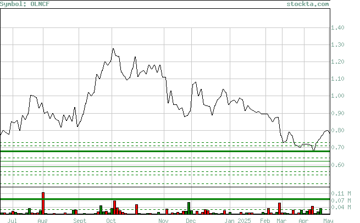Click the 0.11 M volume label

[x=341, y=194]
